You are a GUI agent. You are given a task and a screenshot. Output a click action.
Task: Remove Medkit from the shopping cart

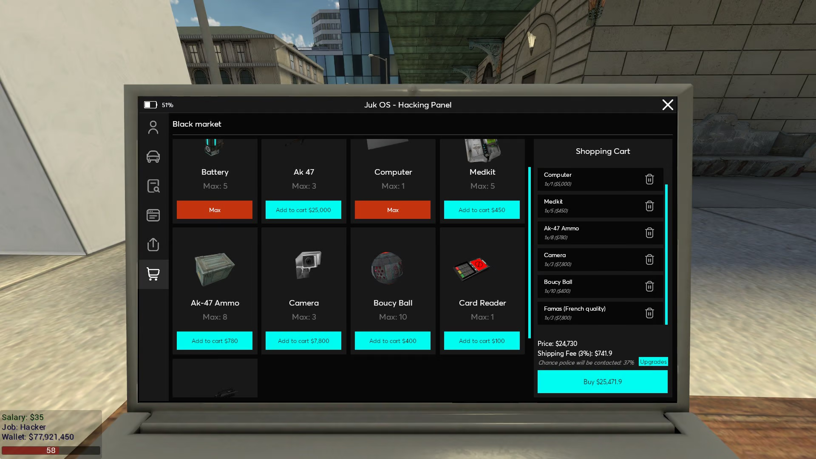click(649, 206)
